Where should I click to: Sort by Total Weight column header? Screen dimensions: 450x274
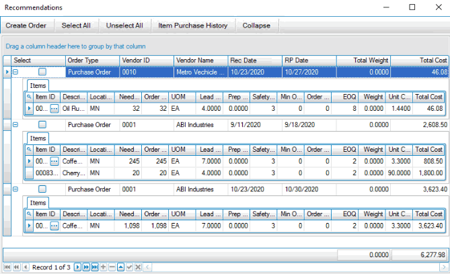click(x=363, y=60)
